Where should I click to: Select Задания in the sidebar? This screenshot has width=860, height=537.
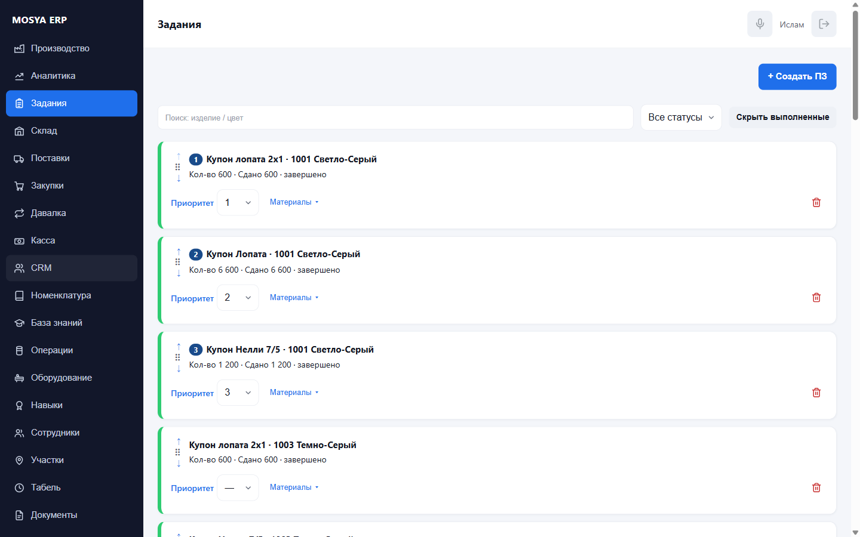coord(72,103)
